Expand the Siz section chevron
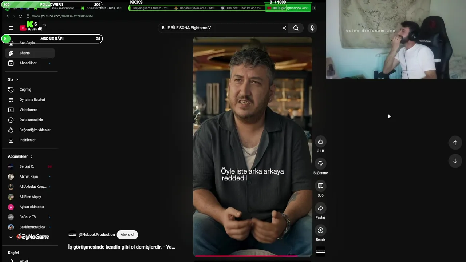Image resolution: width=466 pixels, height=262 pixels. click(17, 80)
